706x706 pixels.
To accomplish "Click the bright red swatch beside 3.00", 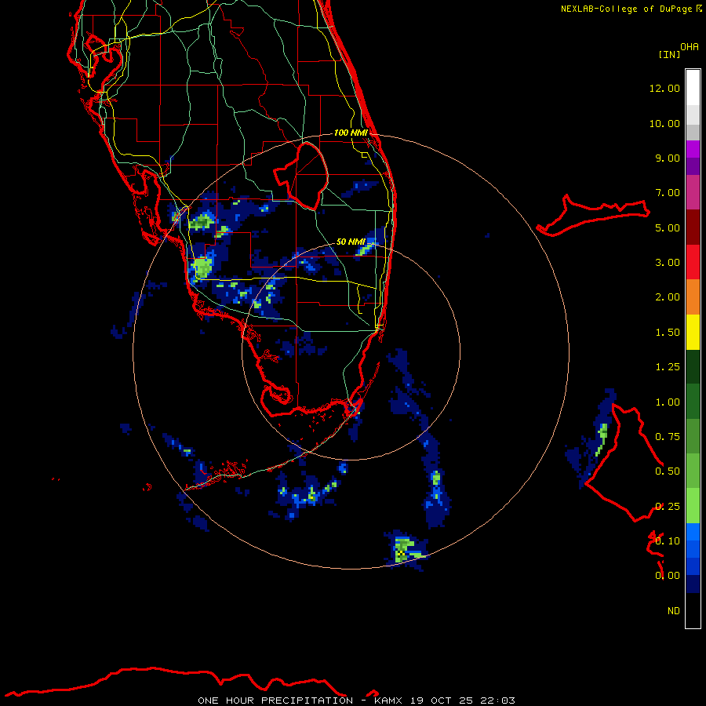I will pos(693,262).
